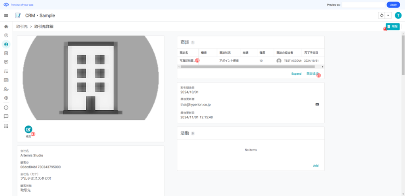This screenshot has height=196, width=405.
Task: Click the 削除 delete button
Action: click(x=393, y=26)
